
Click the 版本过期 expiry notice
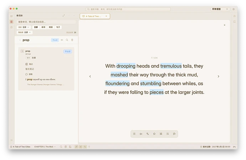point(215,147)
